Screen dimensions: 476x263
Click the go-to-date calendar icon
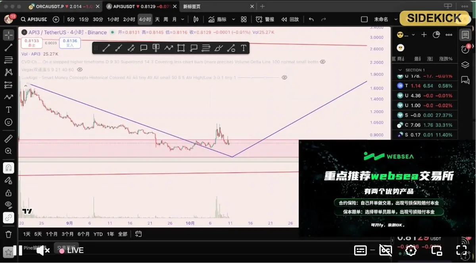click(138, 234)
